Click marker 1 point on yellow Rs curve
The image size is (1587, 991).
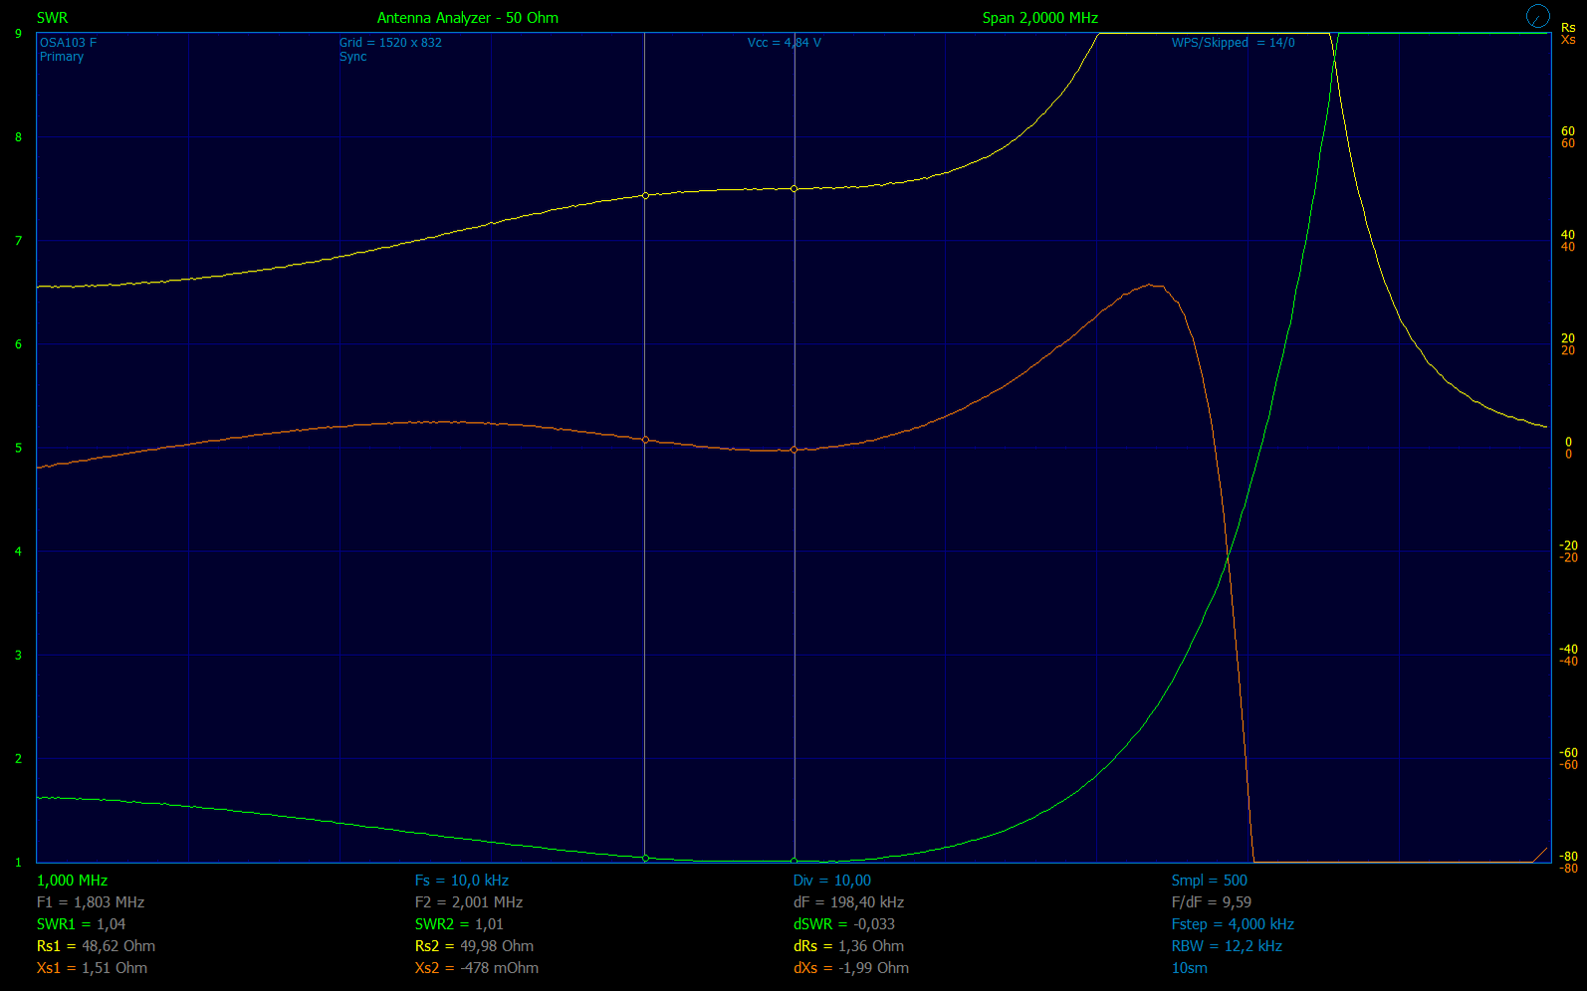(645, 195)
